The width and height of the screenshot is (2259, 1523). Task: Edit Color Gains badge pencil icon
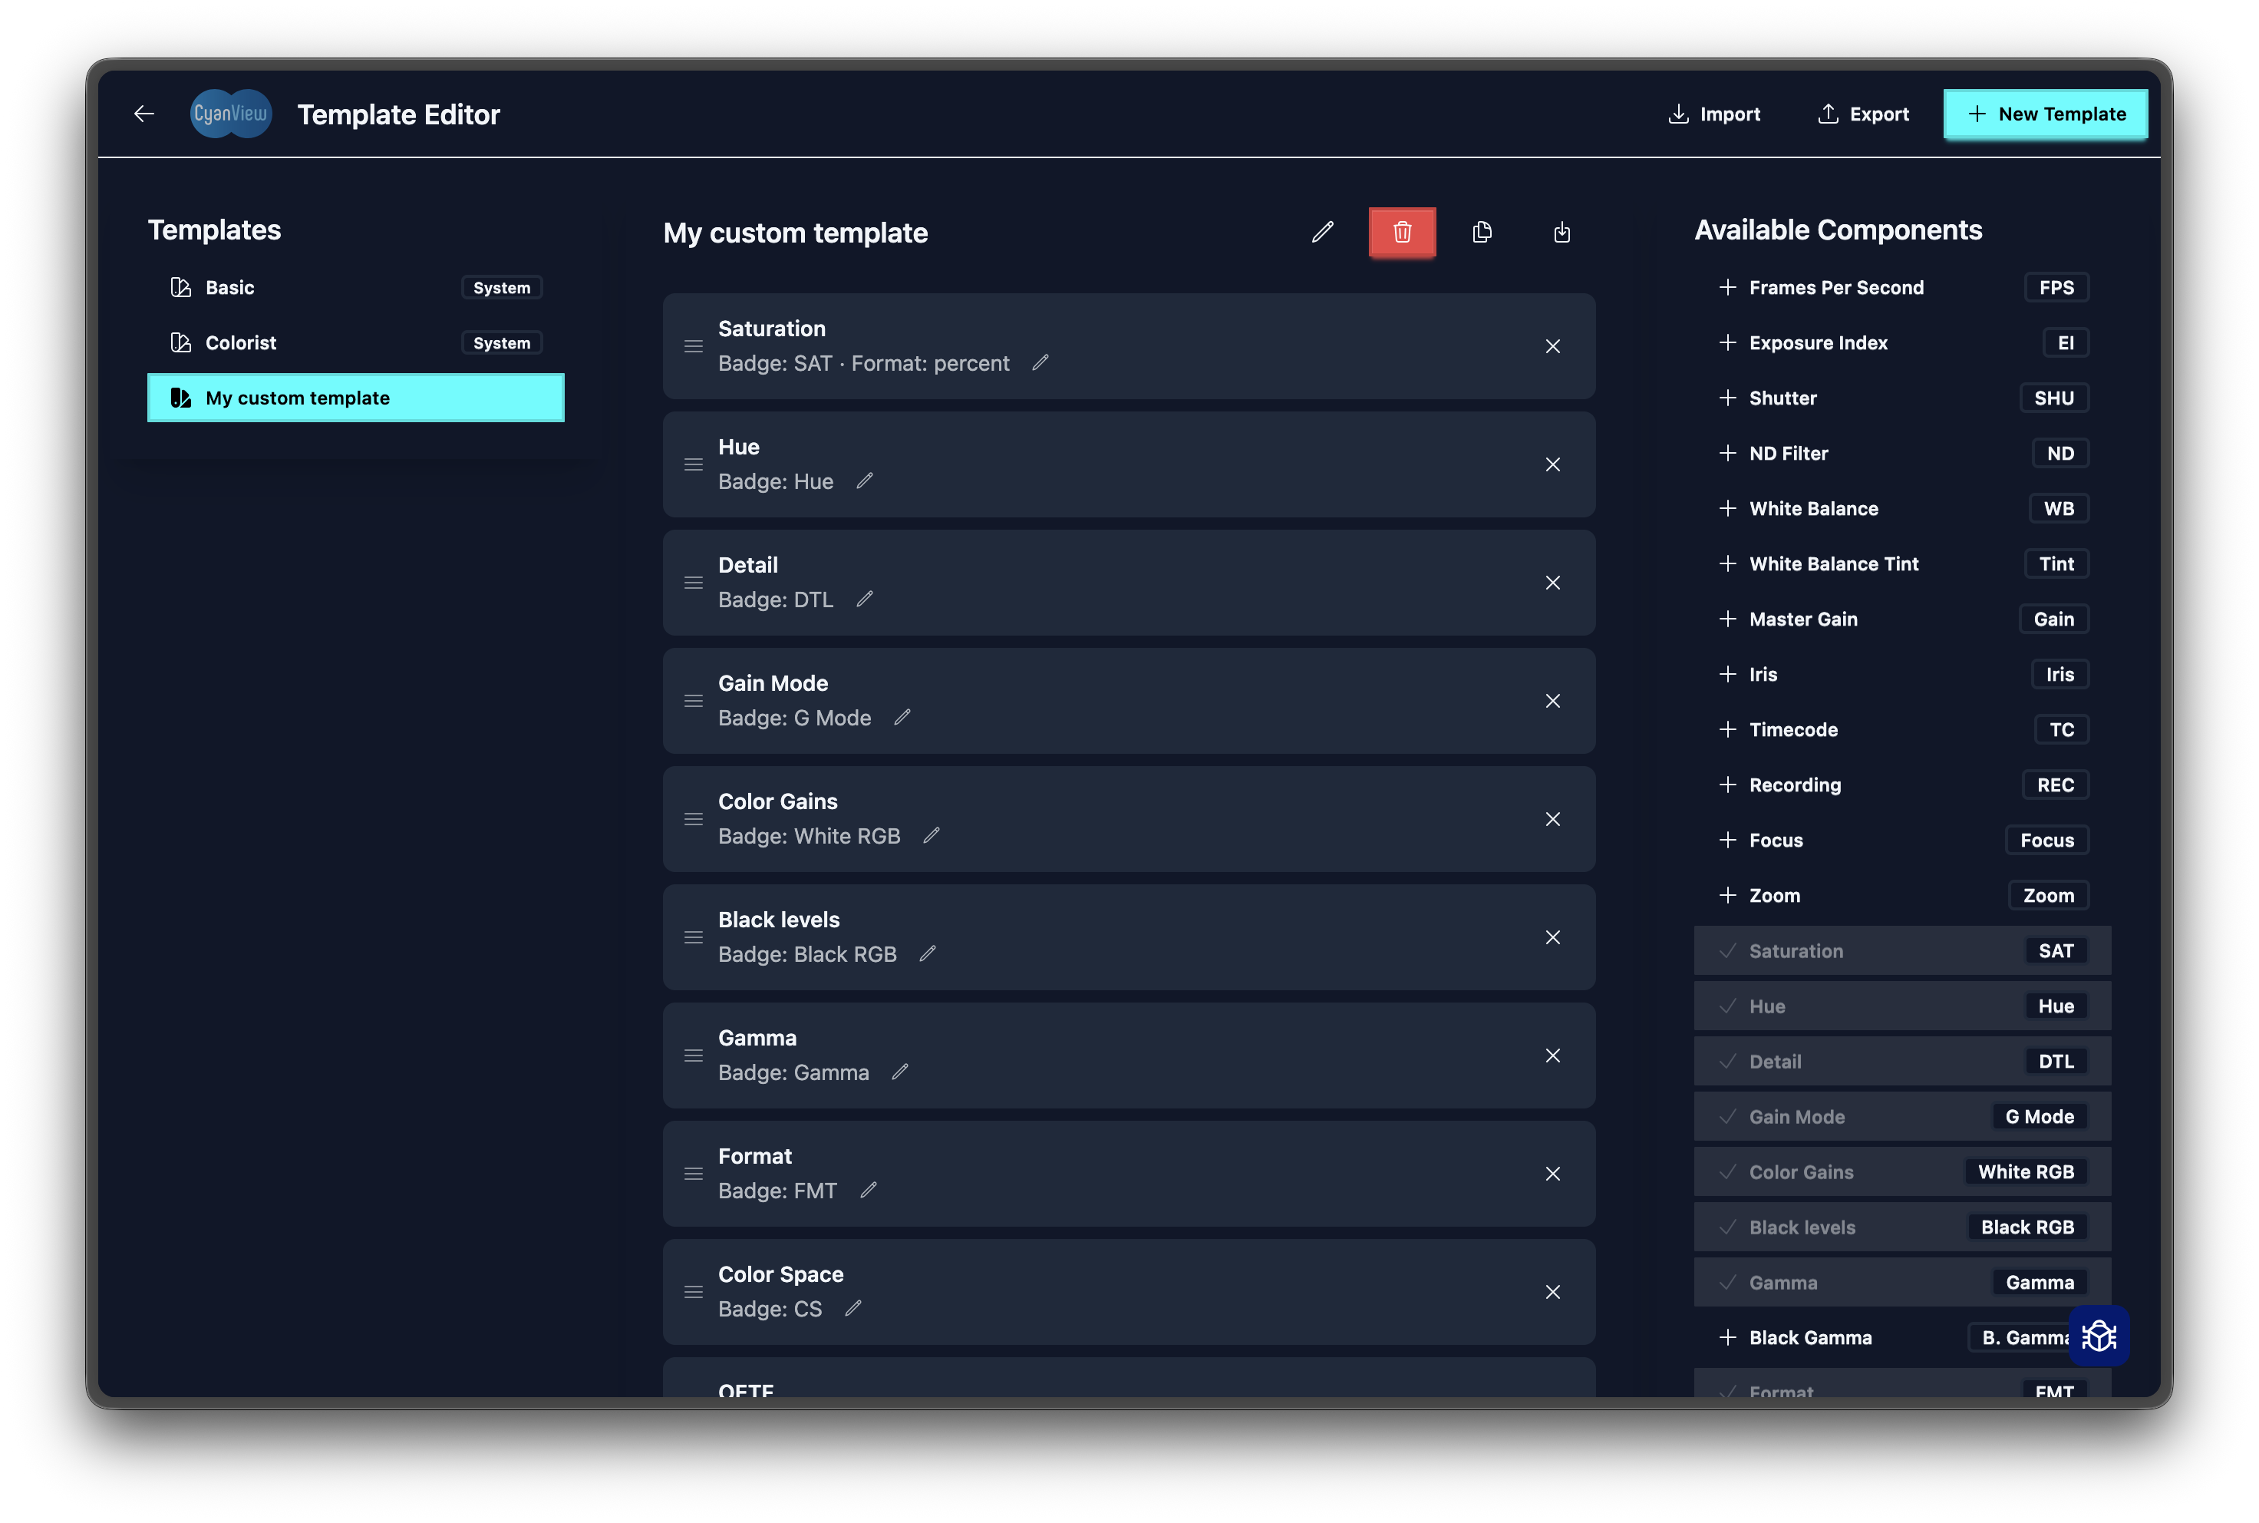931,835
